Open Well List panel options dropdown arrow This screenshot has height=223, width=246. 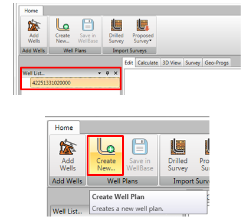(100, 73)
